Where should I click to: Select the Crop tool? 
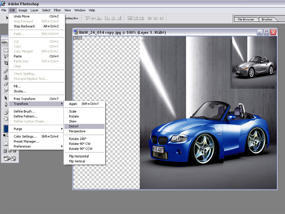6,63
